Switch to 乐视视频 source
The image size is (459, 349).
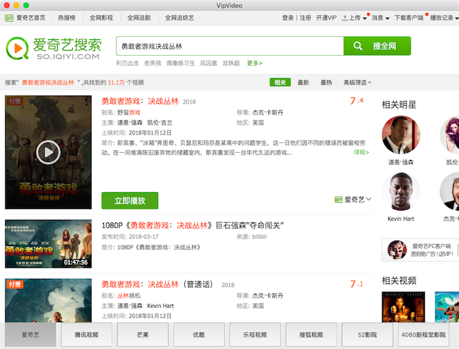click(x=255, y=335)
